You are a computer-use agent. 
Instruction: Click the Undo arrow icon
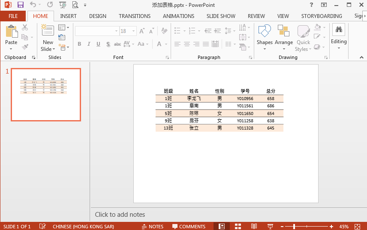[x=33, y=5]
